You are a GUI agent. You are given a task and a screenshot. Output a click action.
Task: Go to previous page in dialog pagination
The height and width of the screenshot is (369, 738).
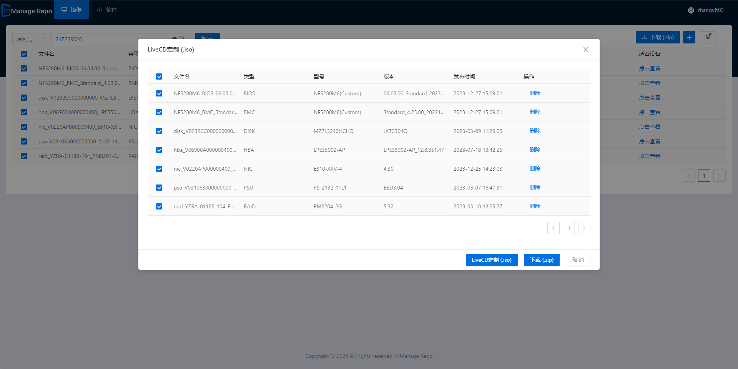pyautogui.click(x=553, y=228)
